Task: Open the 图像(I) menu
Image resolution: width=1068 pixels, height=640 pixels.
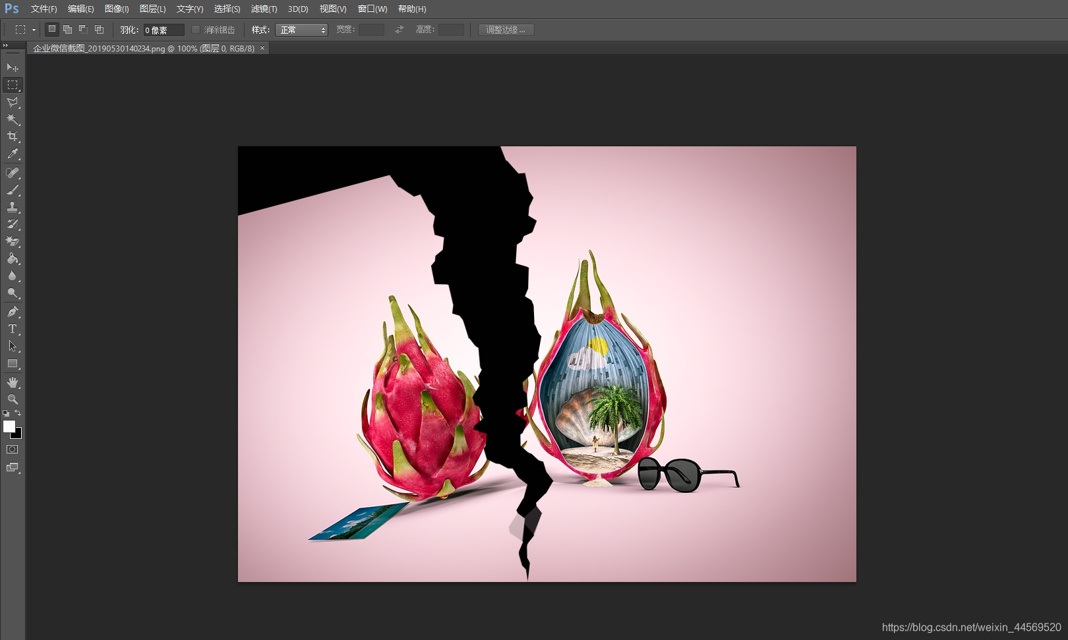Action: [117, 9]
